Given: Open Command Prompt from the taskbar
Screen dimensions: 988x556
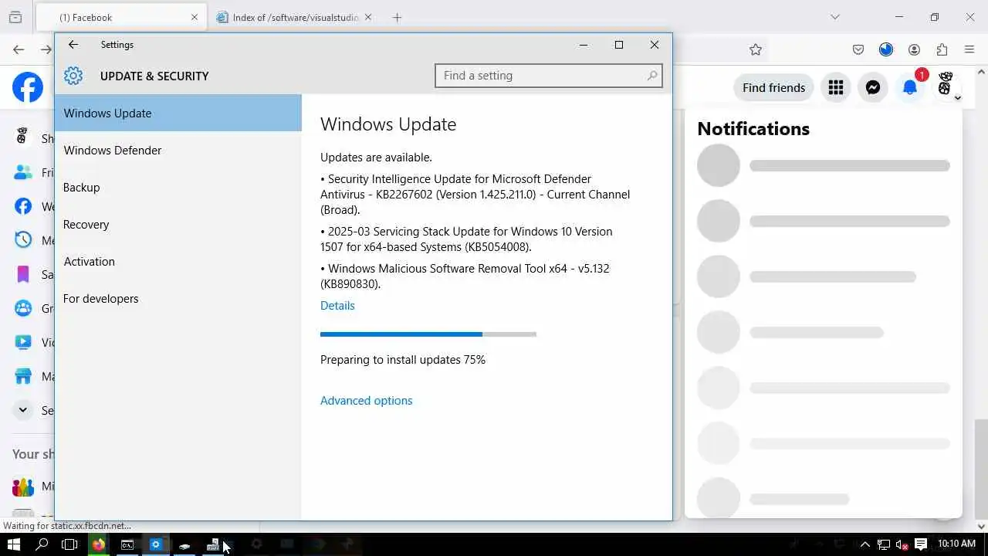Looking at the screenshot, I should [127, 544].
